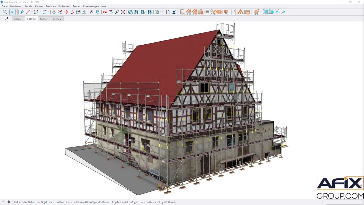Click the orange database stack icon
364x205 pixels.
click(248, 12)
